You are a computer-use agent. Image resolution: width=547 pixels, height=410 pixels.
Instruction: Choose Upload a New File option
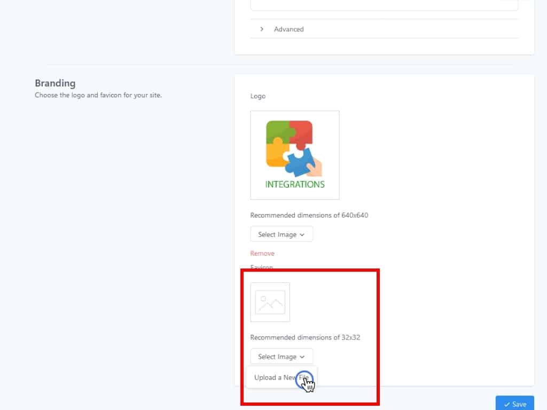tap(282, 377)
